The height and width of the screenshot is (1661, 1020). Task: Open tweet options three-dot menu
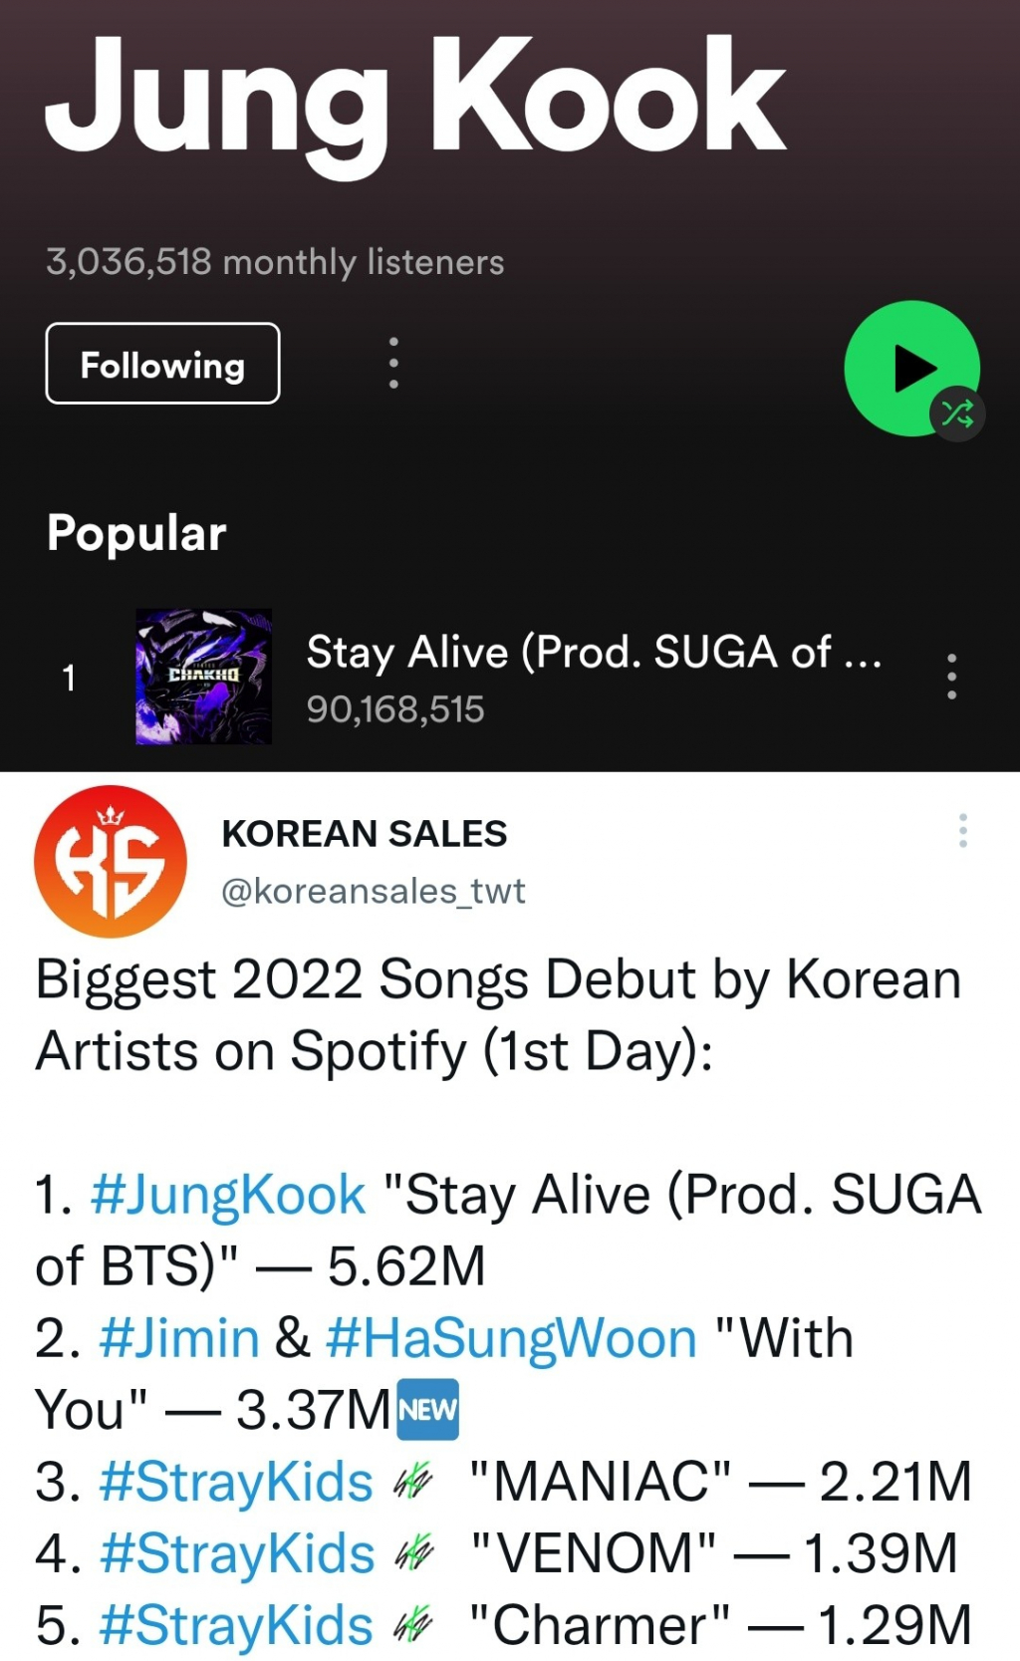[x=962, y=830]
